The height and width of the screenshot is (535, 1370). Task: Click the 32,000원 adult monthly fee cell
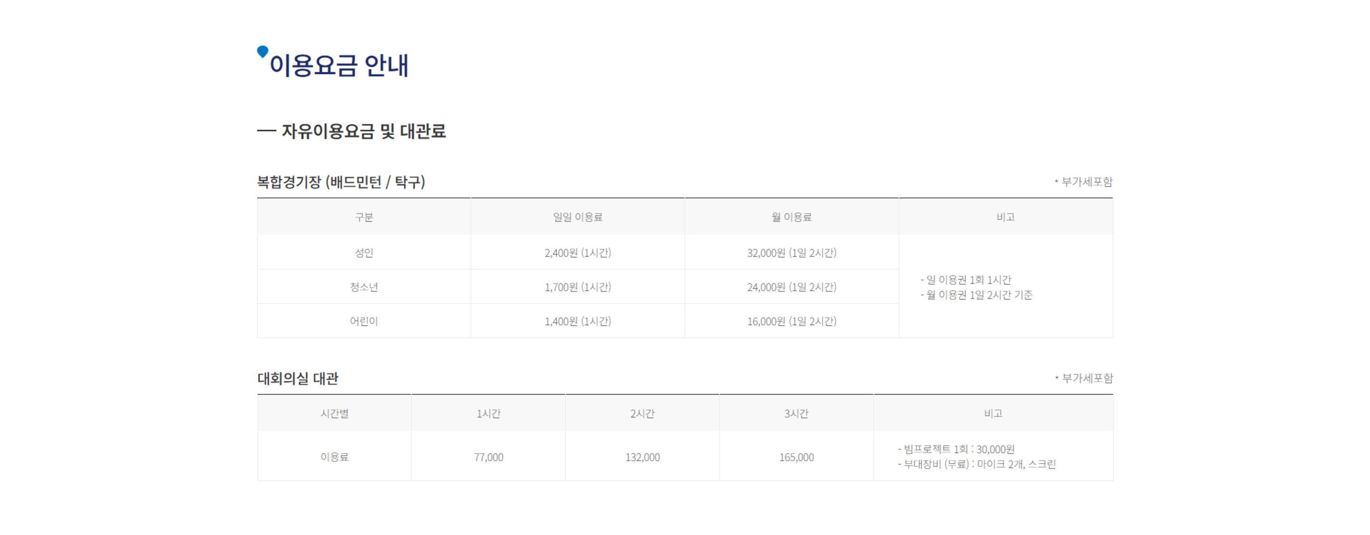[x=792, y=253]
